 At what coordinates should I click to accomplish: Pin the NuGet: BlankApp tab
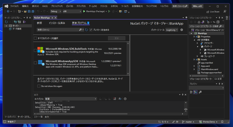pyautogui.click(x=52, y=18)
